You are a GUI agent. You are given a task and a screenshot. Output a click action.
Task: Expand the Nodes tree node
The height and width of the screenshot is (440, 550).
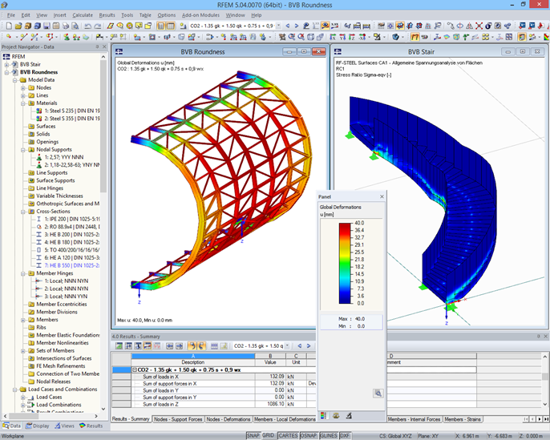click(22, 87)
